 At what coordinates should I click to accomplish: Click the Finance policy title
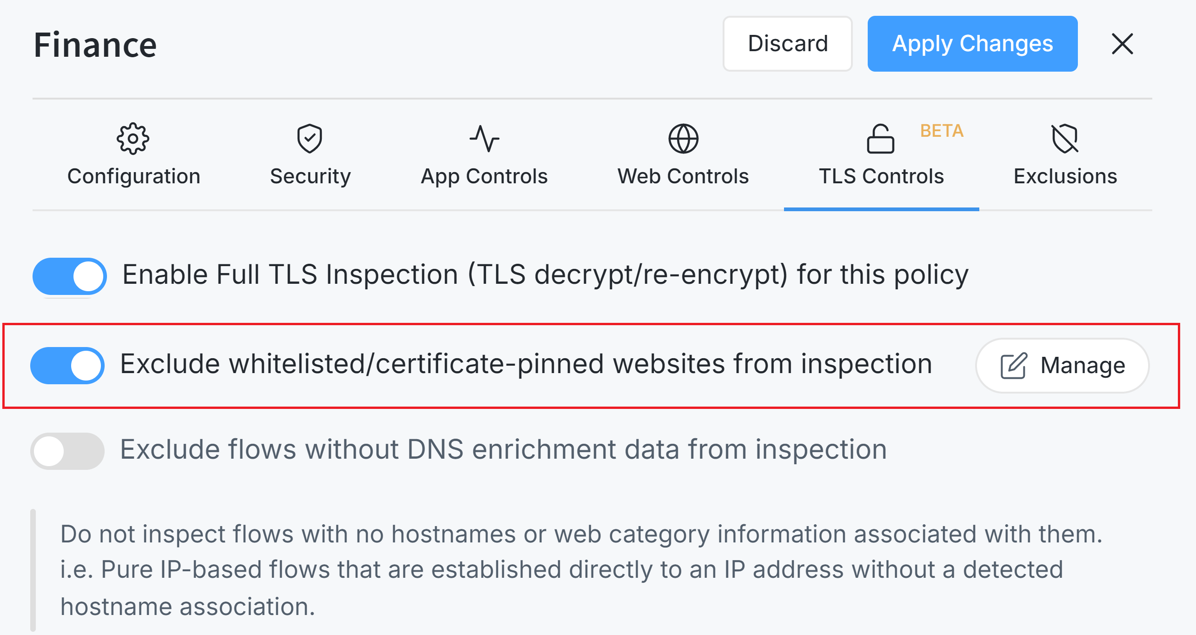[x=95, y=45]
